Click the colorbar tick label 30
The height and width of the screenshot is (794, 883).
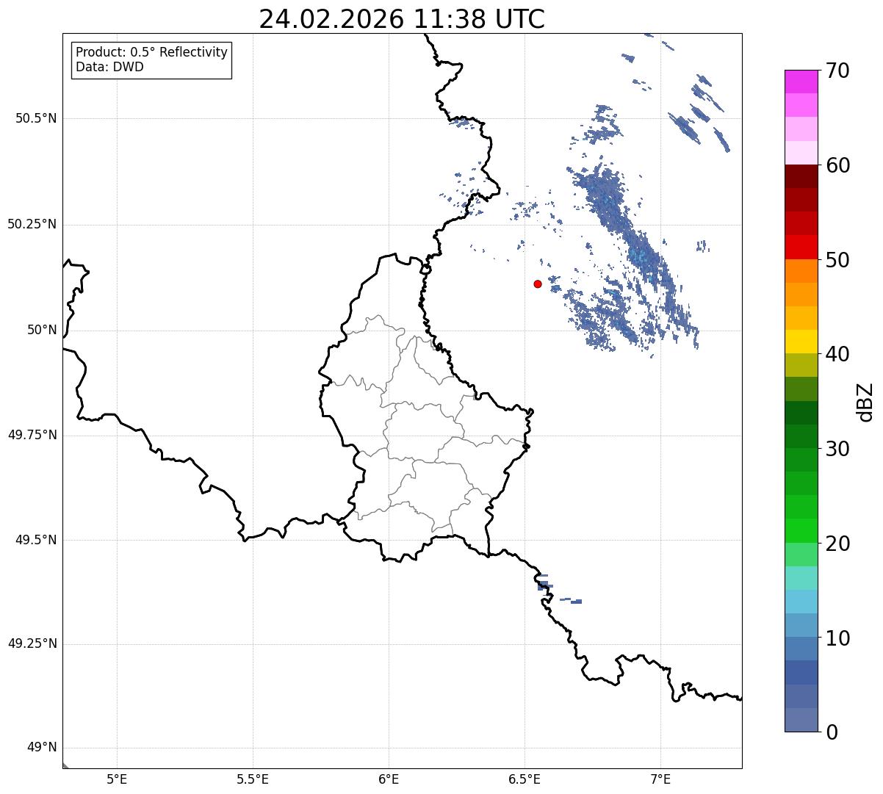pos(837,449)
